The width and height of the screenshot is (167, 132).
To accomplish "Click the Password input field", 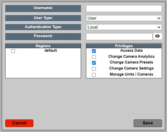I will (119, 37).
